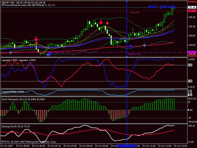Click the 29 Oct 09:15 time label
The height and width of the screenshot is (148, 197).
tap(101, 146)
